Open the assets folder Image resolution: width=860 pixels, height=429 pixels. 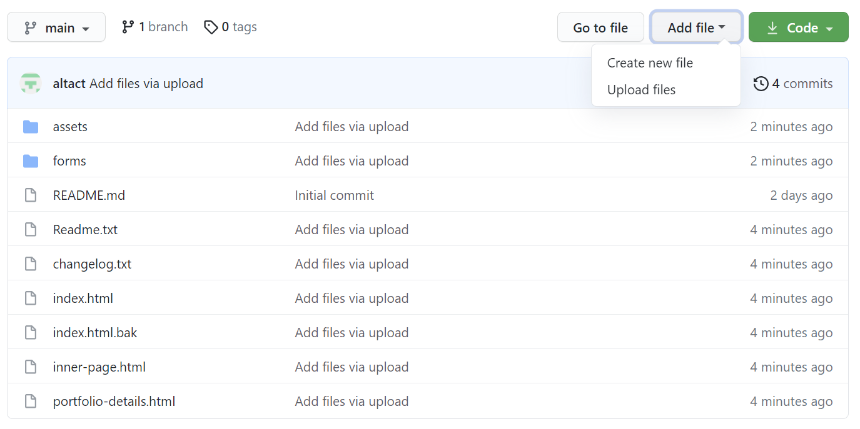(70, 126)
